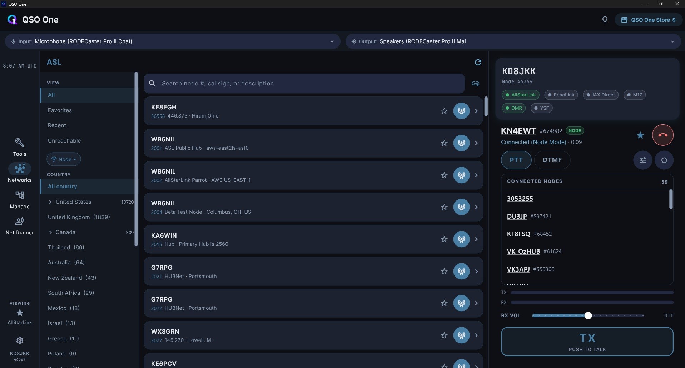
Task: Toggle the EchoLink network chip
Action: click(x=561, y=95)
